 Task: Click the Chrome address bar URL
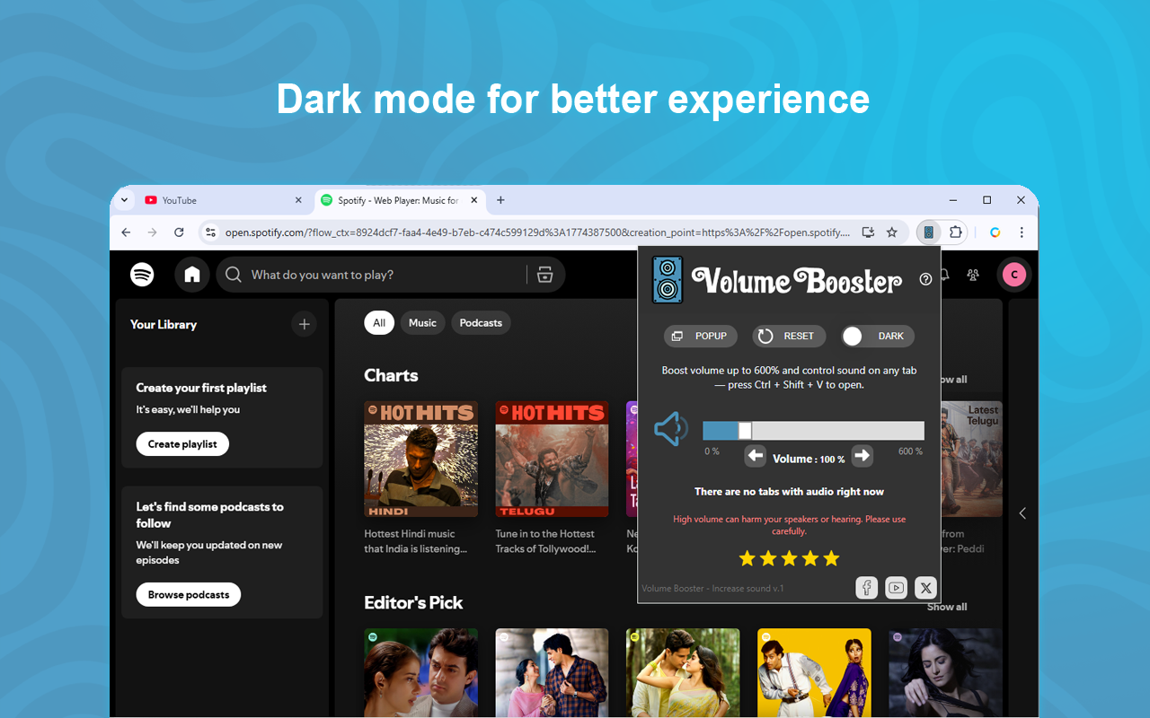tap(536, 232)
